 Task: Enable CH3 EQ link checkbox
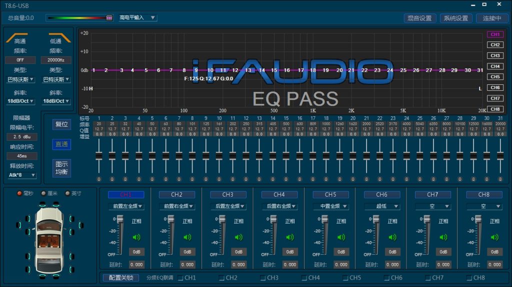click(x=263, y=278)
